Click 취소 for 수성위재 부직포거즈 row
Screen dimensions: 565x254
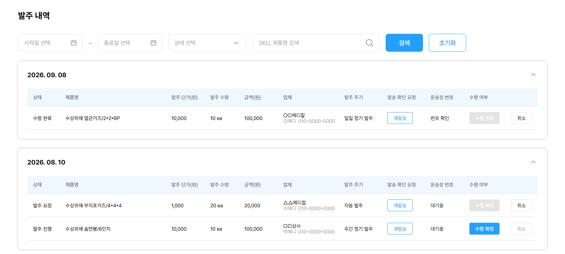point(522,205)
